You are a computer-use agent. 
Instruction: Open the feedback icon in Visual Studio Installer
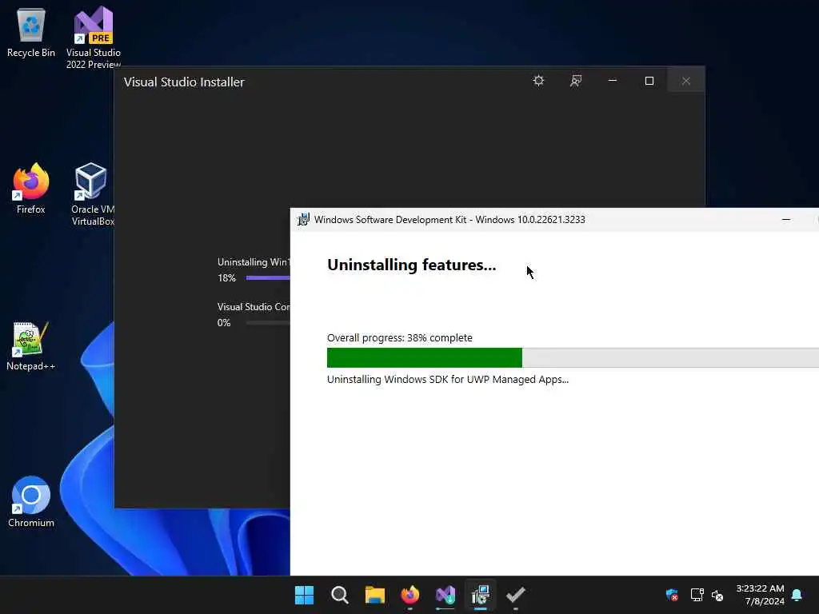[576, 81]
